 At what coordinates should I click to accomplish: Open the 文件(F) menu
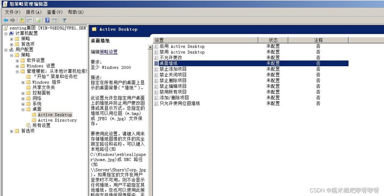pos(13,12)
